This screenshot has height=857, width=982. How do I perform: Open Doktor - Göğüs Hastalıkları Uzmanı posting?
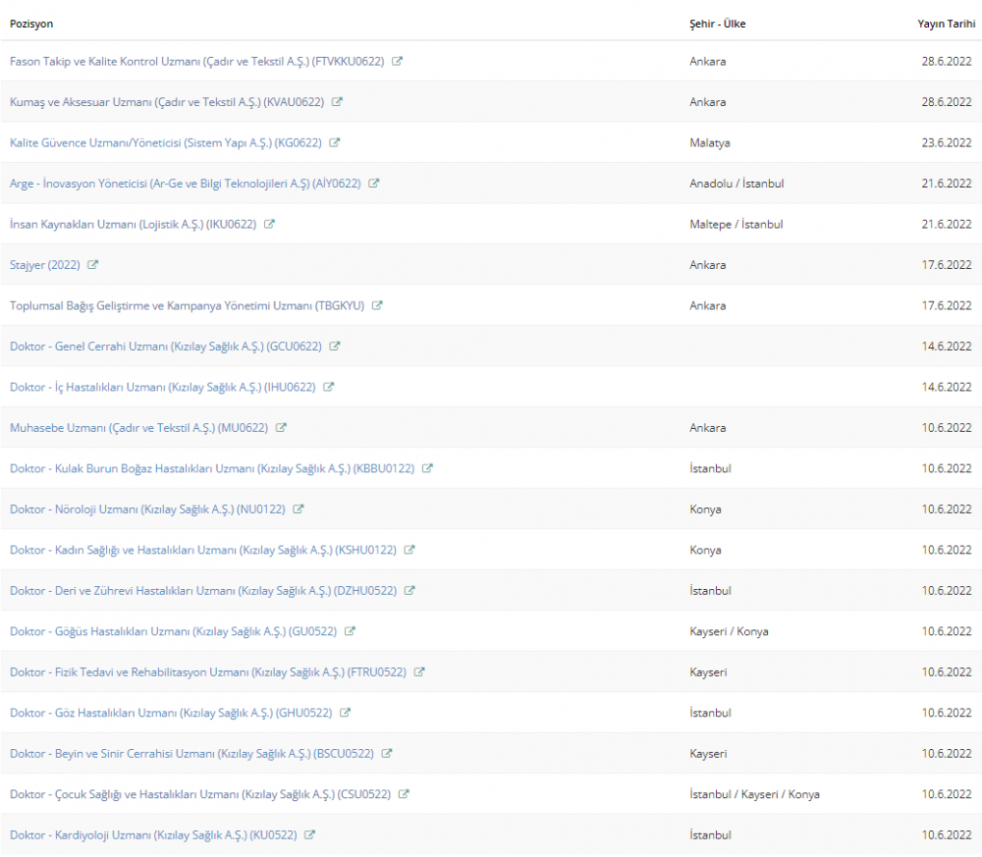(x=174, y=631)
